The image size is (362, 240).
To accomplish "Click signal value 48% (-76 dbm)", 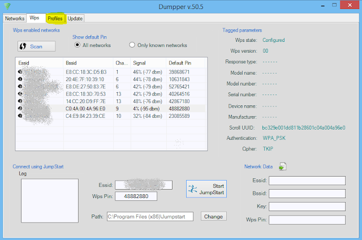I will tap(148, 101).
